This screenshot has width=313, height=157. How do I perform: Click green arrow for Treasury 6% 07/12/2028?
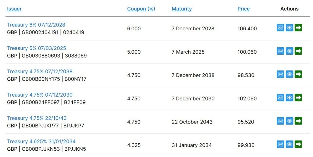[x=298, y=27]
